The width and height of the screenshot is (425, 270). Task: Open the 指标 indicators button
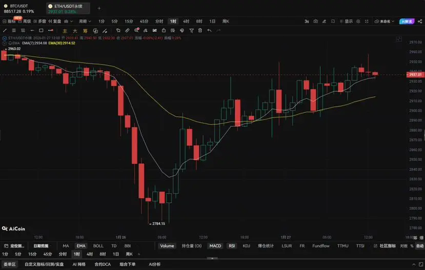pyautogui.click(x=9, y=21)
